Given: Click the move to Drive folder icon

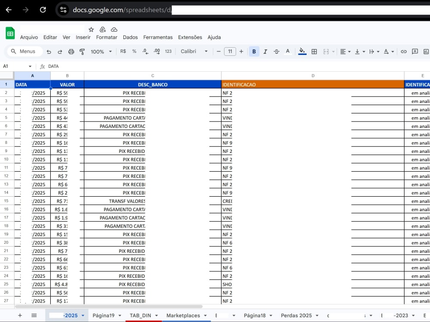Looking at the screenshot, I should 103,29.
